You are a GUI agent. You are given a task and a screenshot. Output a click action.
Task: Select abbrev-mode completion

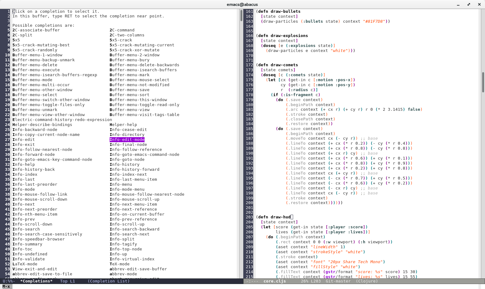123,274
